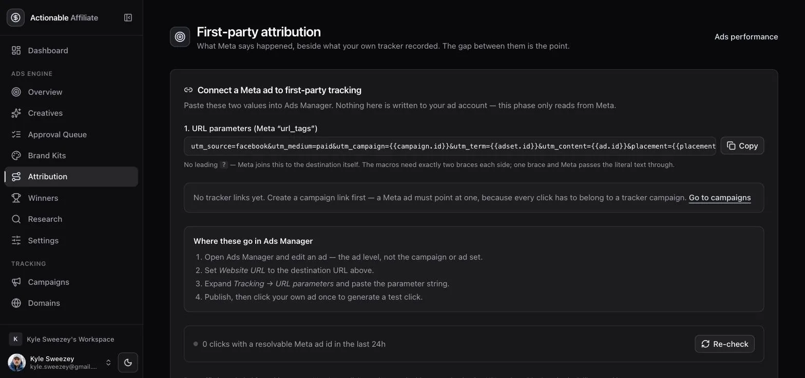Click the Actionable Affiliate brand name
The height and width of the screenshot is (378, 805).
(64, 17)
